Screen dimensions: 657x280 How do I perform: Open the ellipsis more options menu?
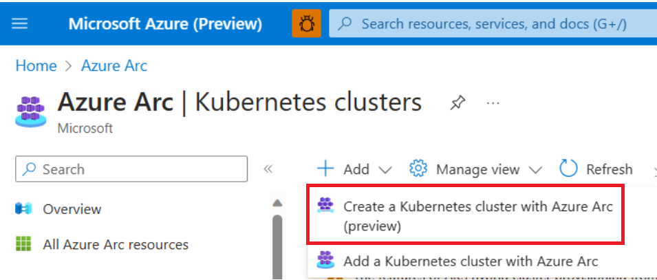coord(493,103)
